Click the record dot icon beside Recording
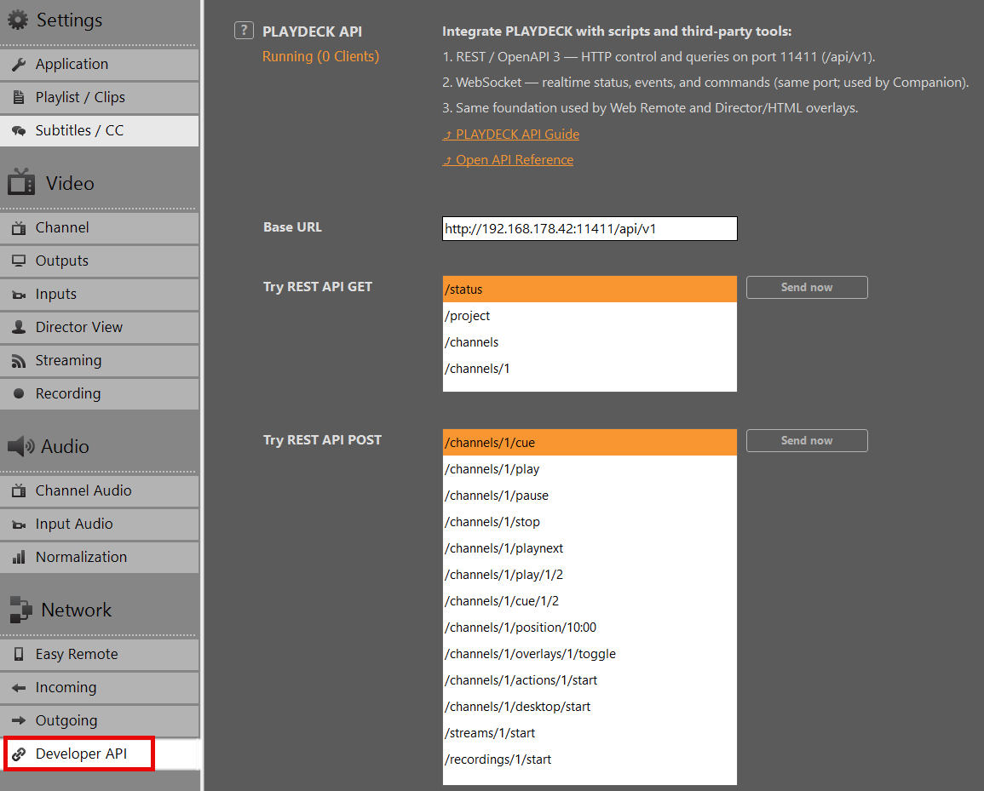Image resolution: width=984 pixels, height=791 pixels. point(19,393)
